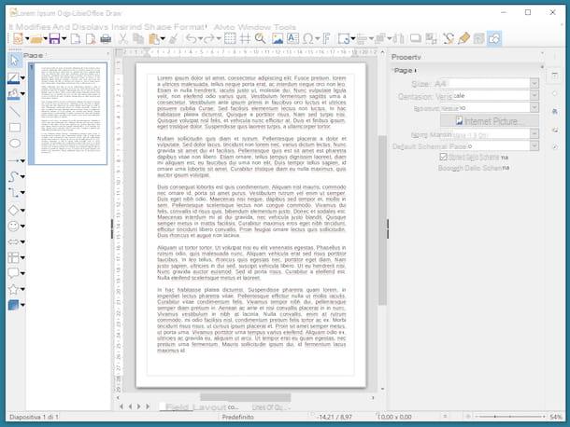Screen dimensions: 570x427
Task: Pick the Ellipse tool
Action: coord(15,144)
